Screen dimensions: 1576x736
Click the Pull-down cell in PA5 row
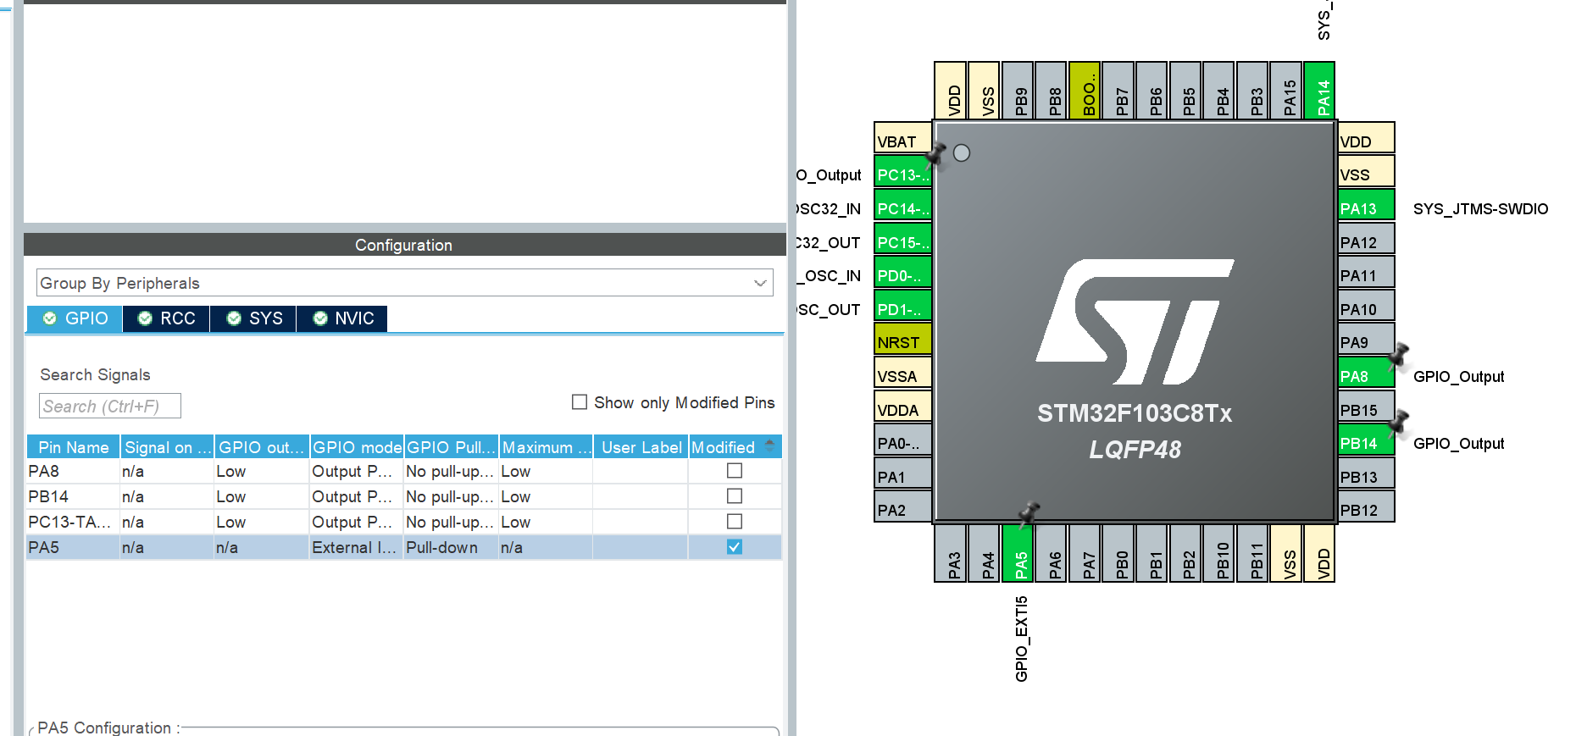pos(451,547)
